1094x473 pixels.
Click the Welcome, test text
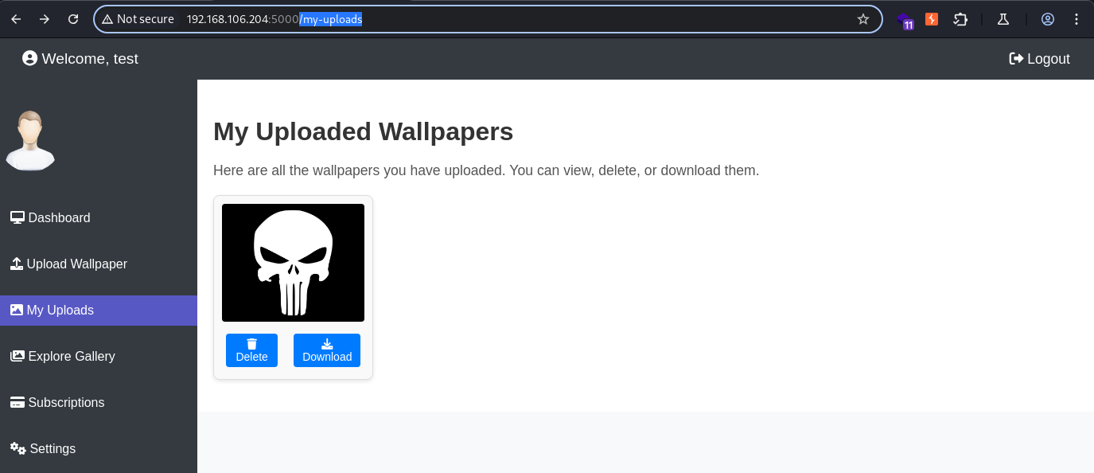click(x=90, y=59)
